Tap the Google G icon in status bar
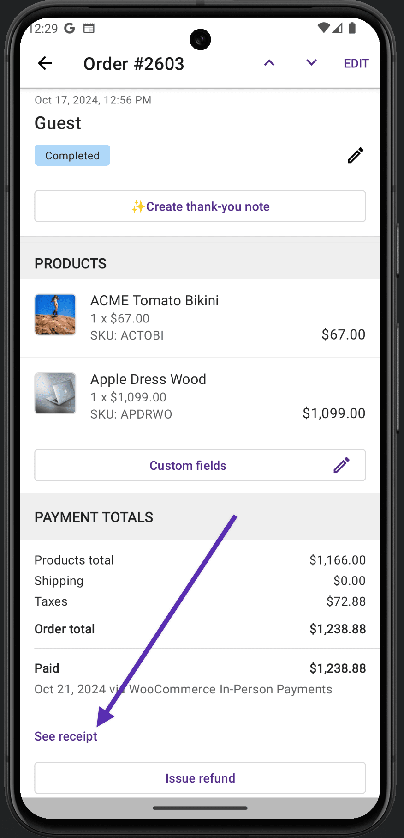Screen dimensions: 404x838 69,28
